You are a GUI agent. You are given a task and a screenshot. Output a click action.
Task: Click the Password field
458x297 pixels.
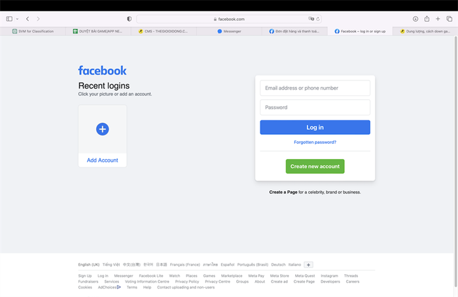(x=315, y=107)
